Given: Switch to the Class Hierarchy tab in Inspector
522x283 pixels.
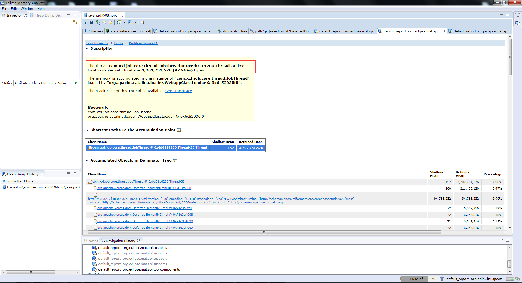Looking at the screenshot, I should pos(44,83).
